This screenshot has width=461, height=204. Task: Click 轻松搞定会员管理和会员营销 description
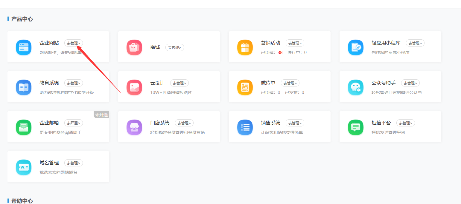point(177,132)
